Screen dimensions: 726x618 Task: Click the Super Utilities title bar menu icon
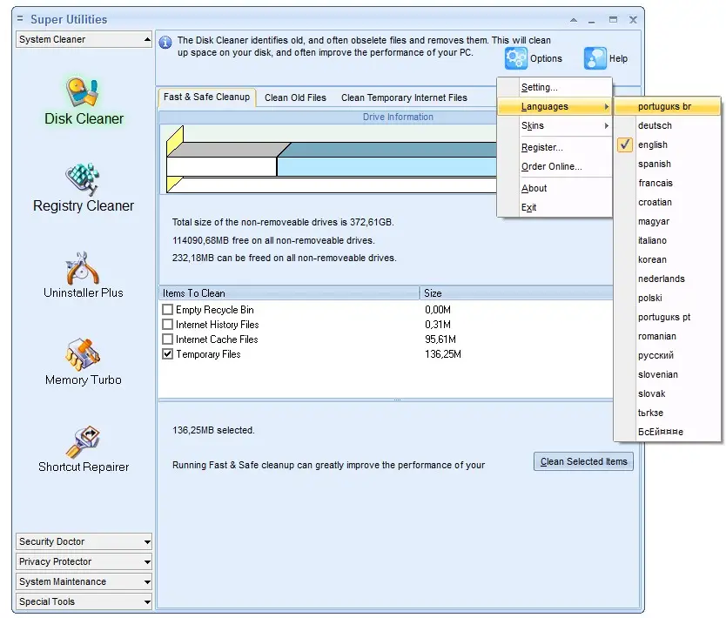tap(20, 18)
